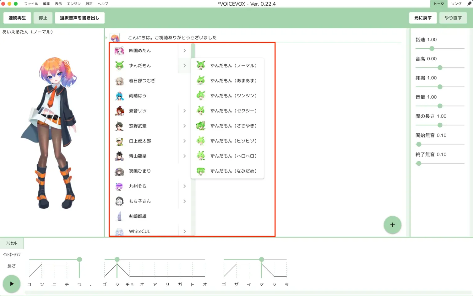Click 雨晴はう avatar icon
473x296 pixels.
point(119,96)
